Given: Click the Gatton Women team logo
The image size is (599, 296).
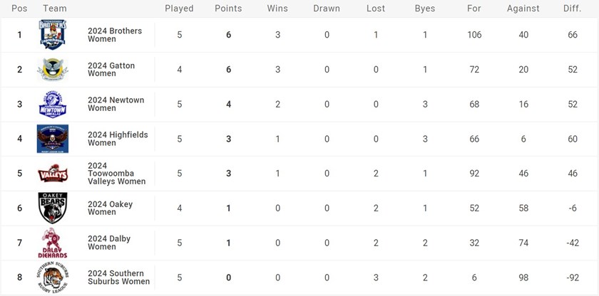Looking at the screenshot, I should (52, 70).
